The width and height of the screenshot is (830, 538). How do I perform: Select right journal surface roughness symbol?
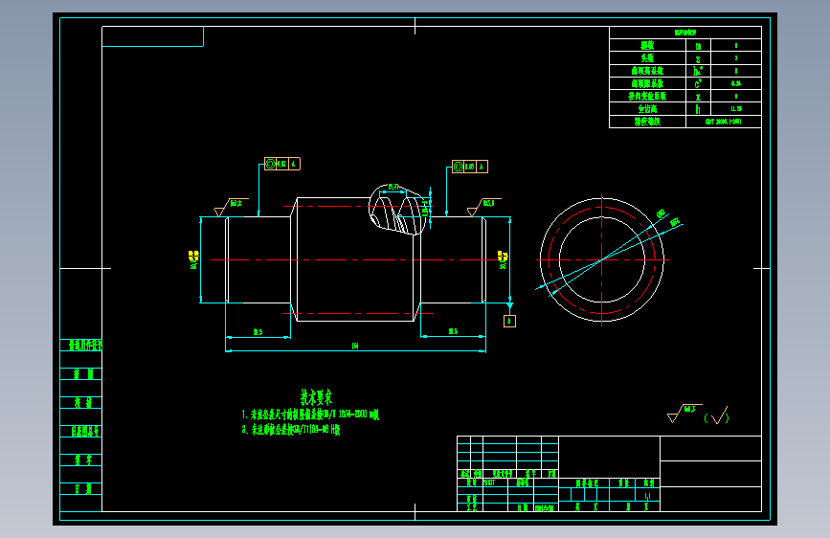point(483,207)
